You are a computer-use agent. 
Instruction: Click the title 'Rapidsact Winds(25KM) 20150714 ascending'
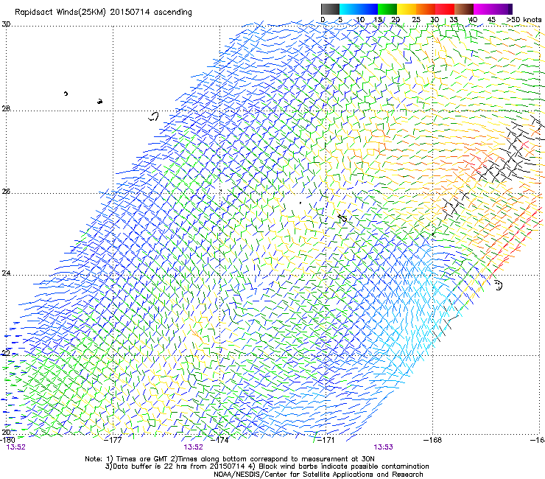click(x=103, y=13)
